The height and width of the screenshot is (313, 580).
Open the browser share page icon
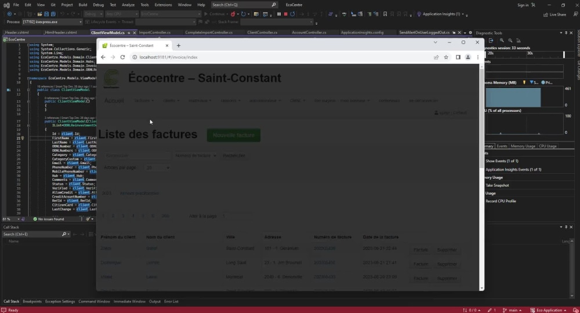[x=436, y=57]
